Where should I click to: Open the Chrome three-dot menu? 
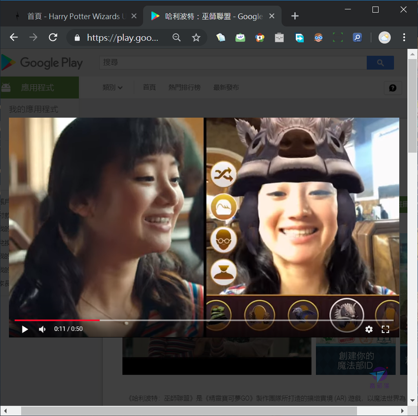[x=404, y=37]
